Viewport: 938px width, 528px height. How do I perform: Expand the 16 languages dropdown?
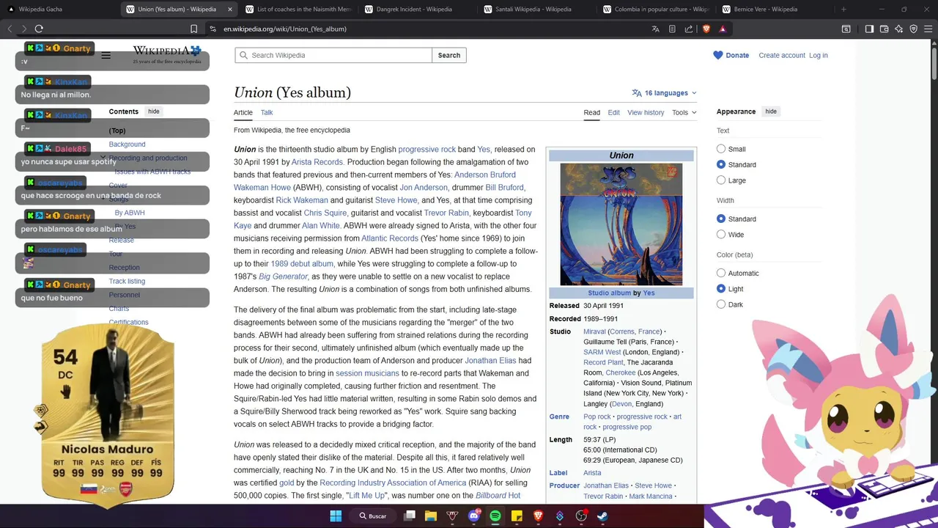coord(664,93)
